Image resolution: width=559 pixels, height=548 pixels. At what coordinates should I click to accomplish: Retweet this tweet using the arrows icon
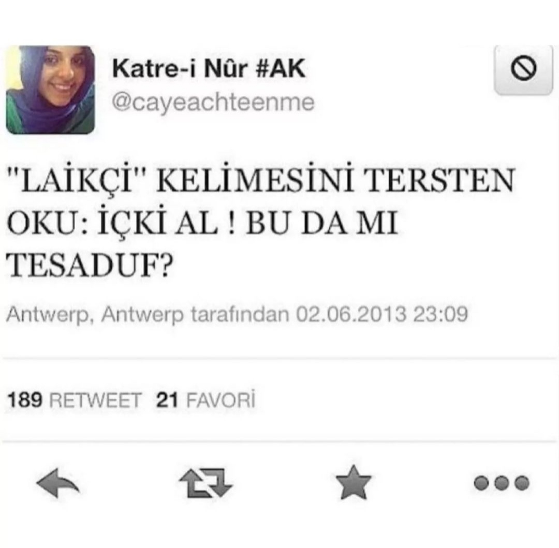(x=205, y=483)
